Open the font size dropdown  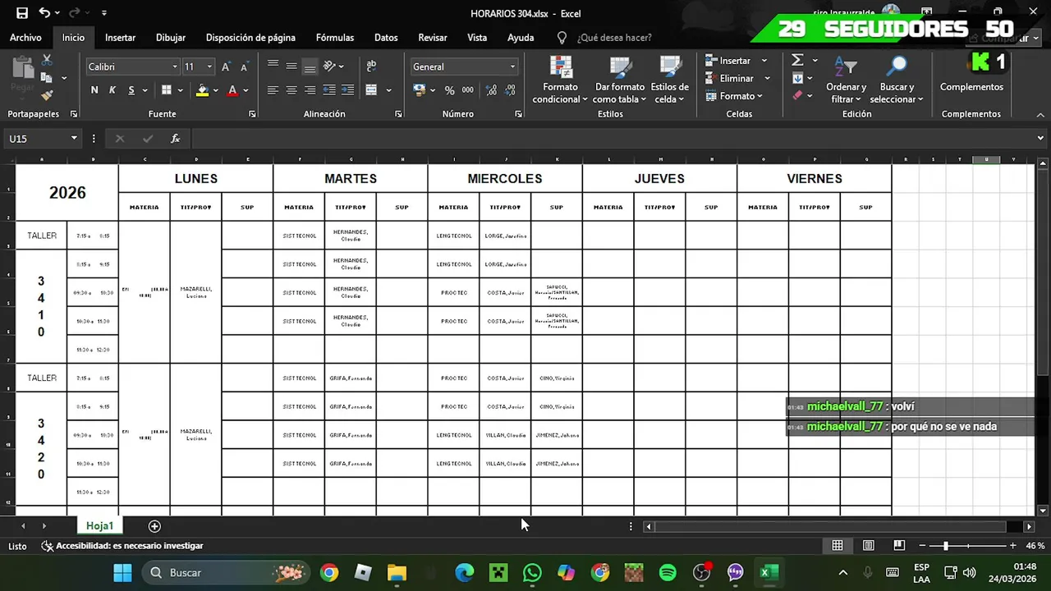point(209,66)
